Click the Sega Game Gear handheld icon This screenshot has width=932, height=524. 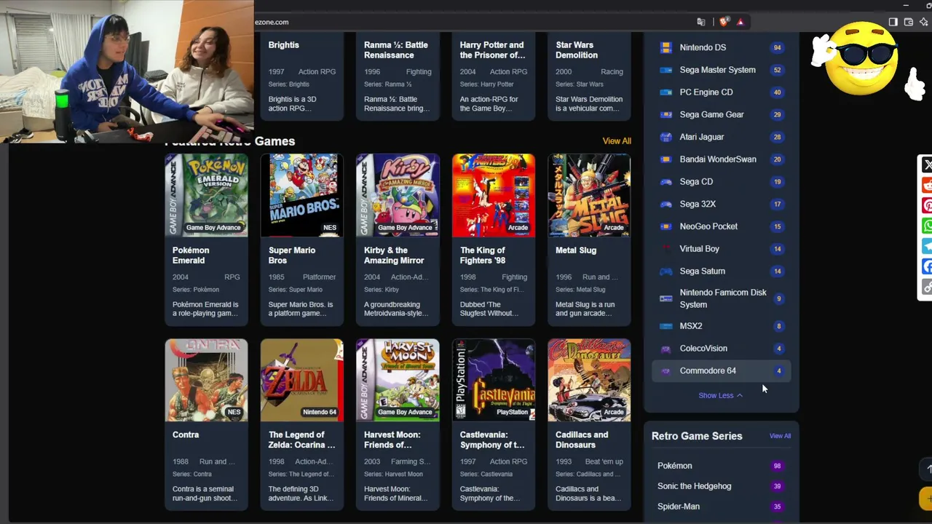point(666,115)
